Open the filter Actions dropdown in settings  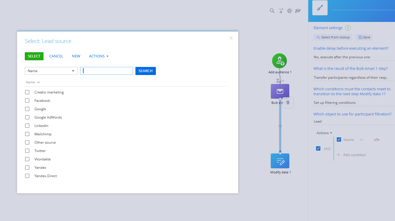pyautogui.click(x=324, y=133)
